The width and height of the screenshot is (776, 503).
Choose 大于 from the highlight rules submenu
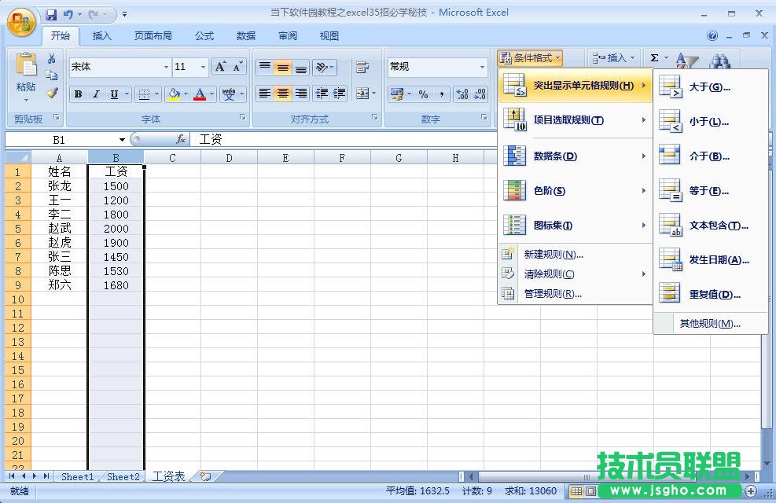click(x=708, y=87)
